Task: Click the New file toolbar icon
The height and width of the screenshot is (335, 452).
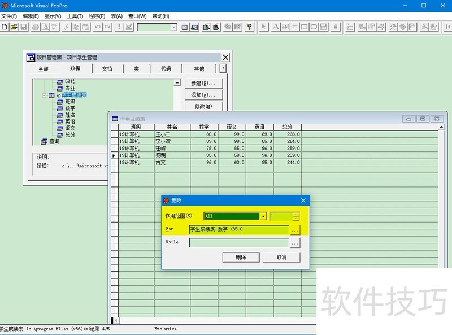Action: point(5,27)
